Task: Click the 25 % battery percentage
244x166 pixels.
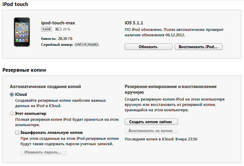Action: [x=67, y=29]
